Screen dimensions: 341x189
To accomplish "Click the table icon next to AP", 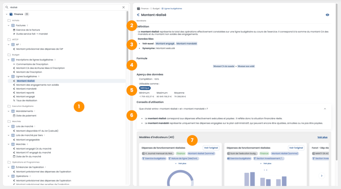I will (x=13, y=45).
